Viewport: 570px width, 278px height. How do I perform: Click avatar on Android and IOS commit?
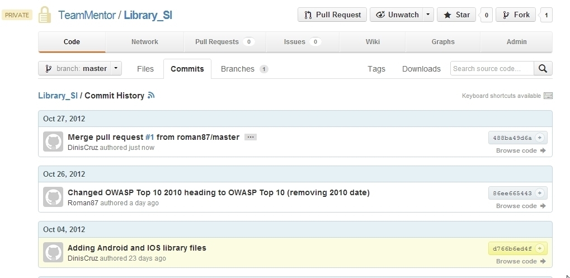coord(53,252)
